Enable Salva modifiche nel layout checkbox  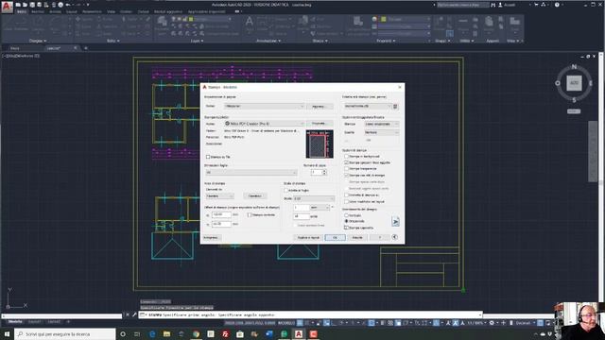tap(346, 201)
